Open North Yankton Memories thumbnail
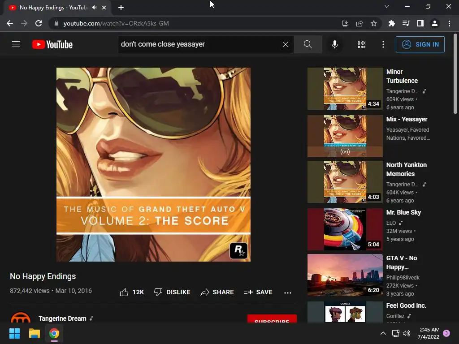This screenshot has width=459, height=344. [x=345, y=182]
